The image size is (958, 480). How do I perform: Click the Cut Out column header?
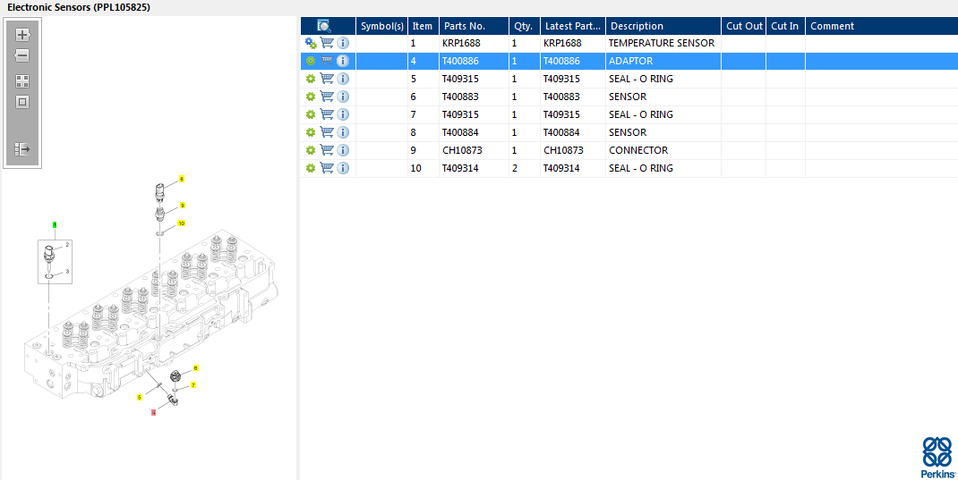coord(743,26)
